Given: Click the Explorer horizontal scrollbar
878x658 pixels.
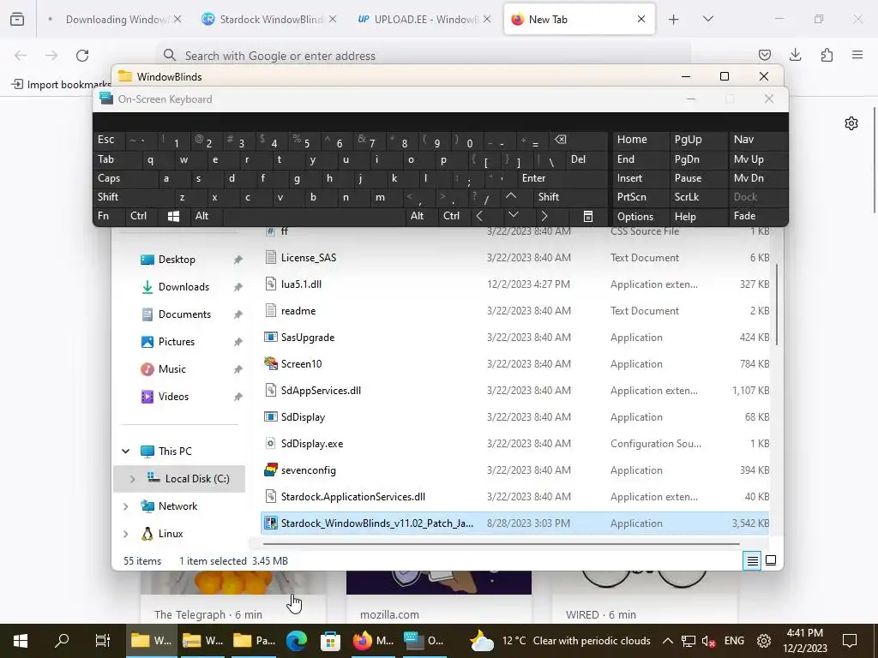Looking at the screenshot, I should 501,543.
